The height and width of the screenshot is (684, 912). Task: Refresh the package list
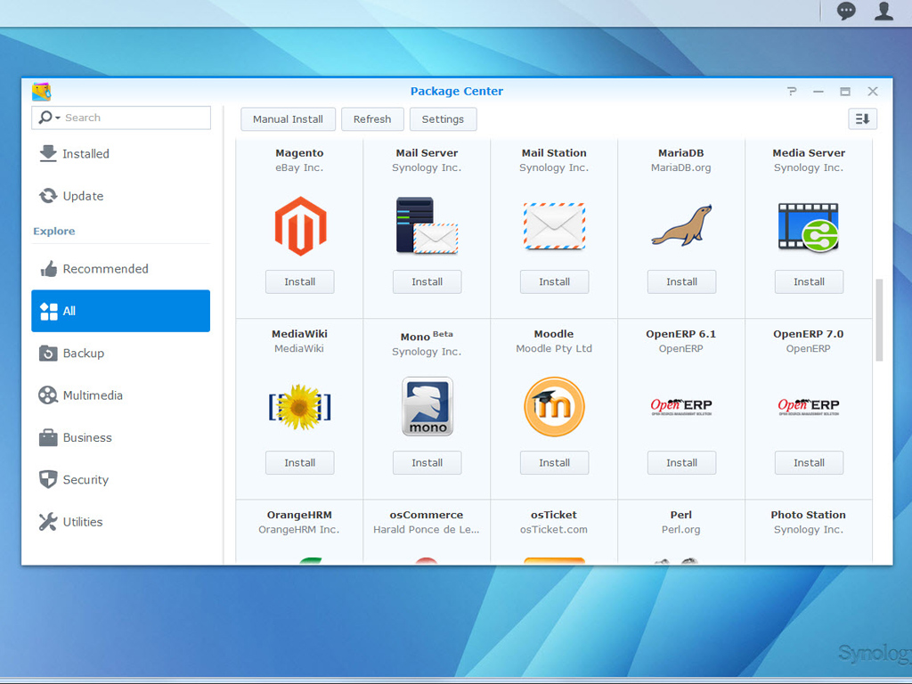[x=372, y=119]
